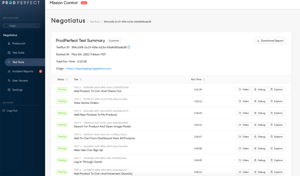Sort by Status column arrows

67,79
